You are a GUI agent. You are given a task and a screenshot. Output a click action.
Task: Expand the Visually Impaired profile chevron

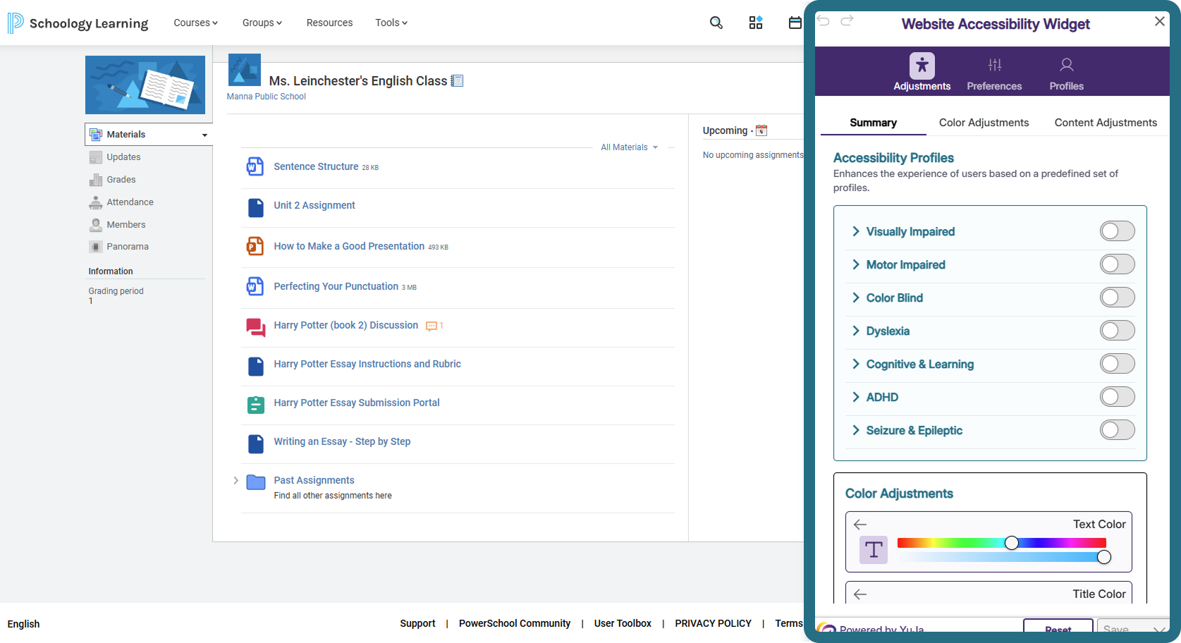point(856,231)
